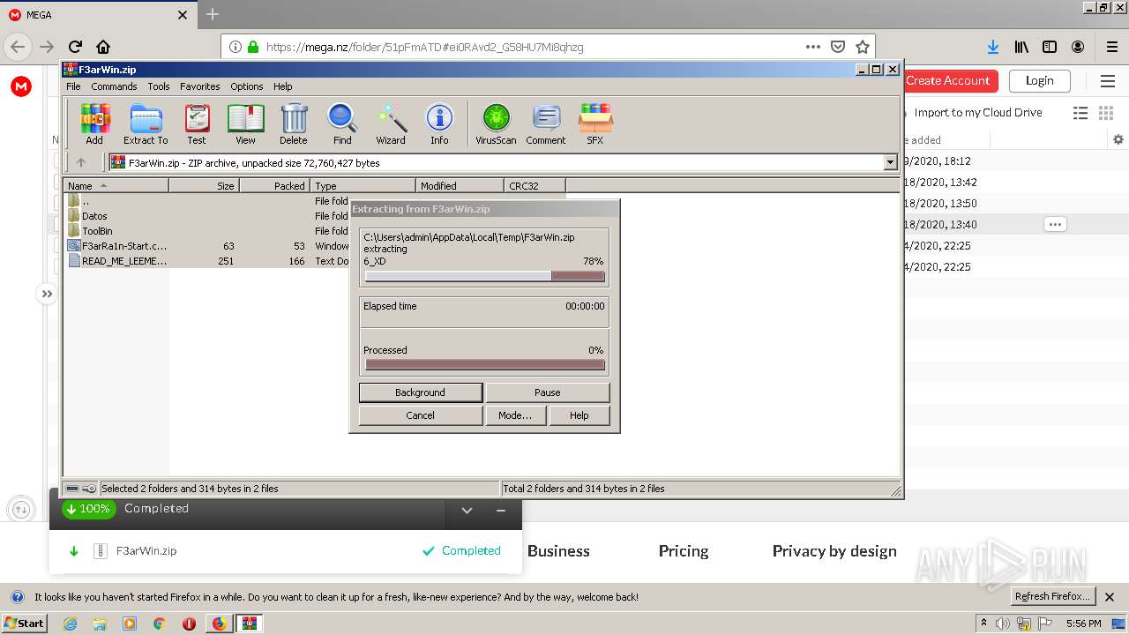Click the View file icon
This screenshot has height=635, width=1129.
[245, 123]
